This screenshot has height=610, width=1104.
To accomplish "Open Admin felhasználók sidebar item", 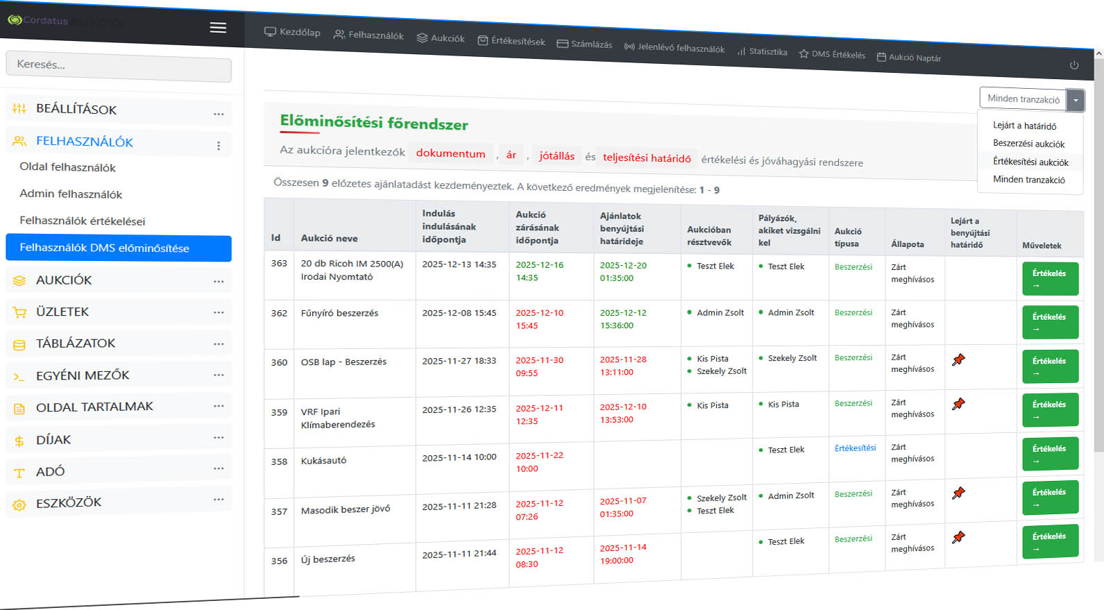I will tap(71, 194).
